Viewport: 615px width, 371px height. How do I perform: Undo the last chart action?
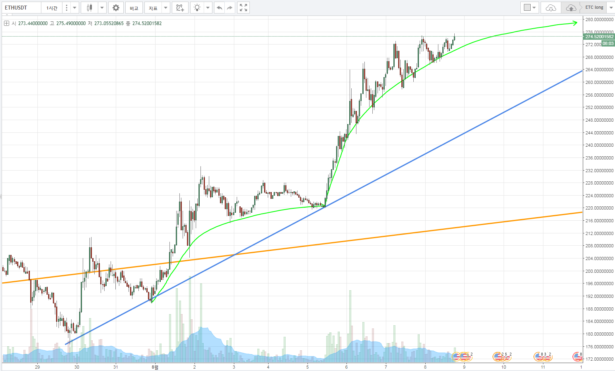[x=219, y=8]
